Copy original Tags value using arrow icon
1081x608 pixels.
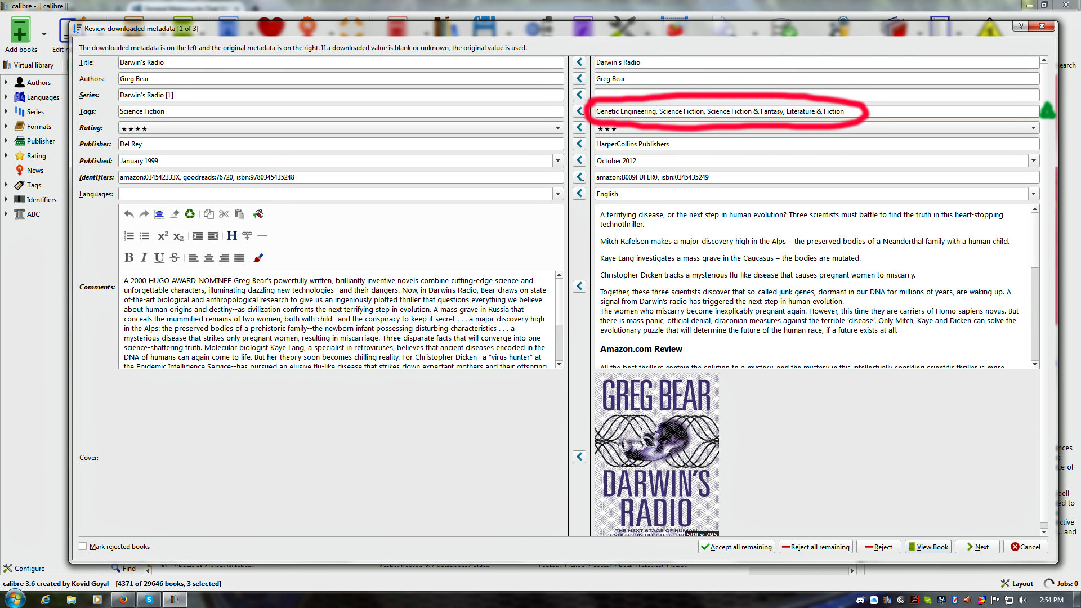(579, 111)
